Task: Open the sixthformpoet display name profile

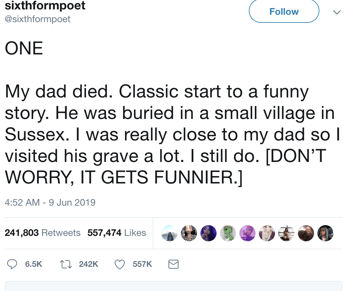Action: pos(45,5)
